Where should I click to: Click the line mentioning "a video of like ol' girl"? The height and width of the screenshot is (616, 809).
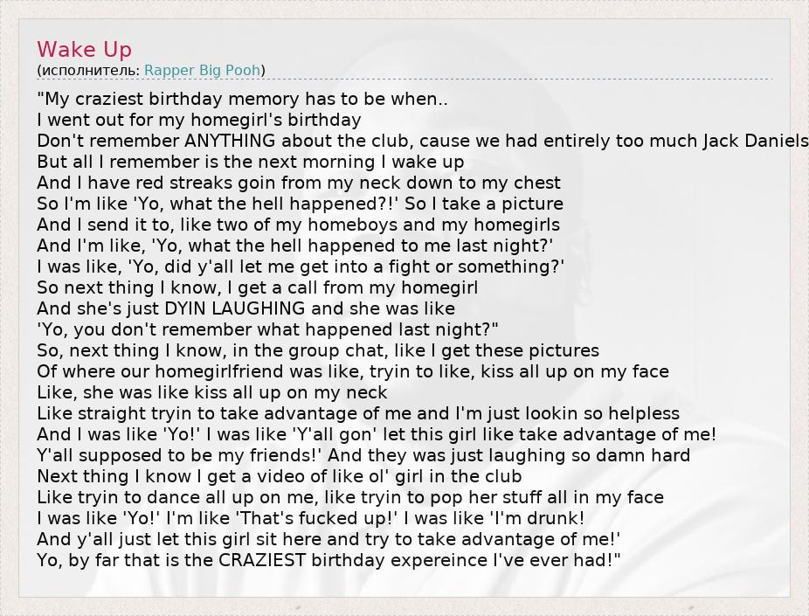pos(280,476)
